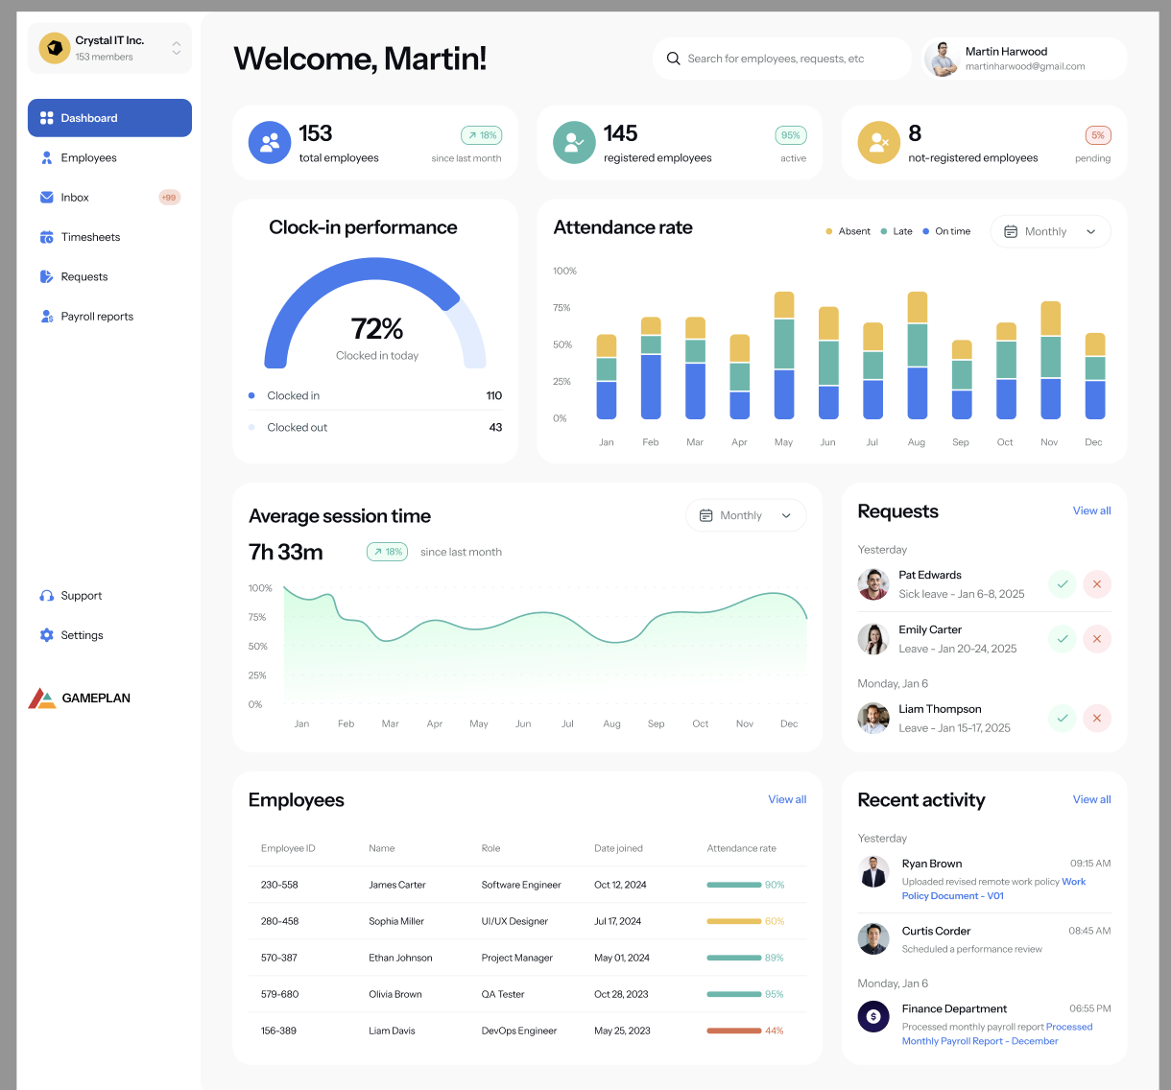
Task: Click the 72% clock-in gauge
Action: (375, 313)
